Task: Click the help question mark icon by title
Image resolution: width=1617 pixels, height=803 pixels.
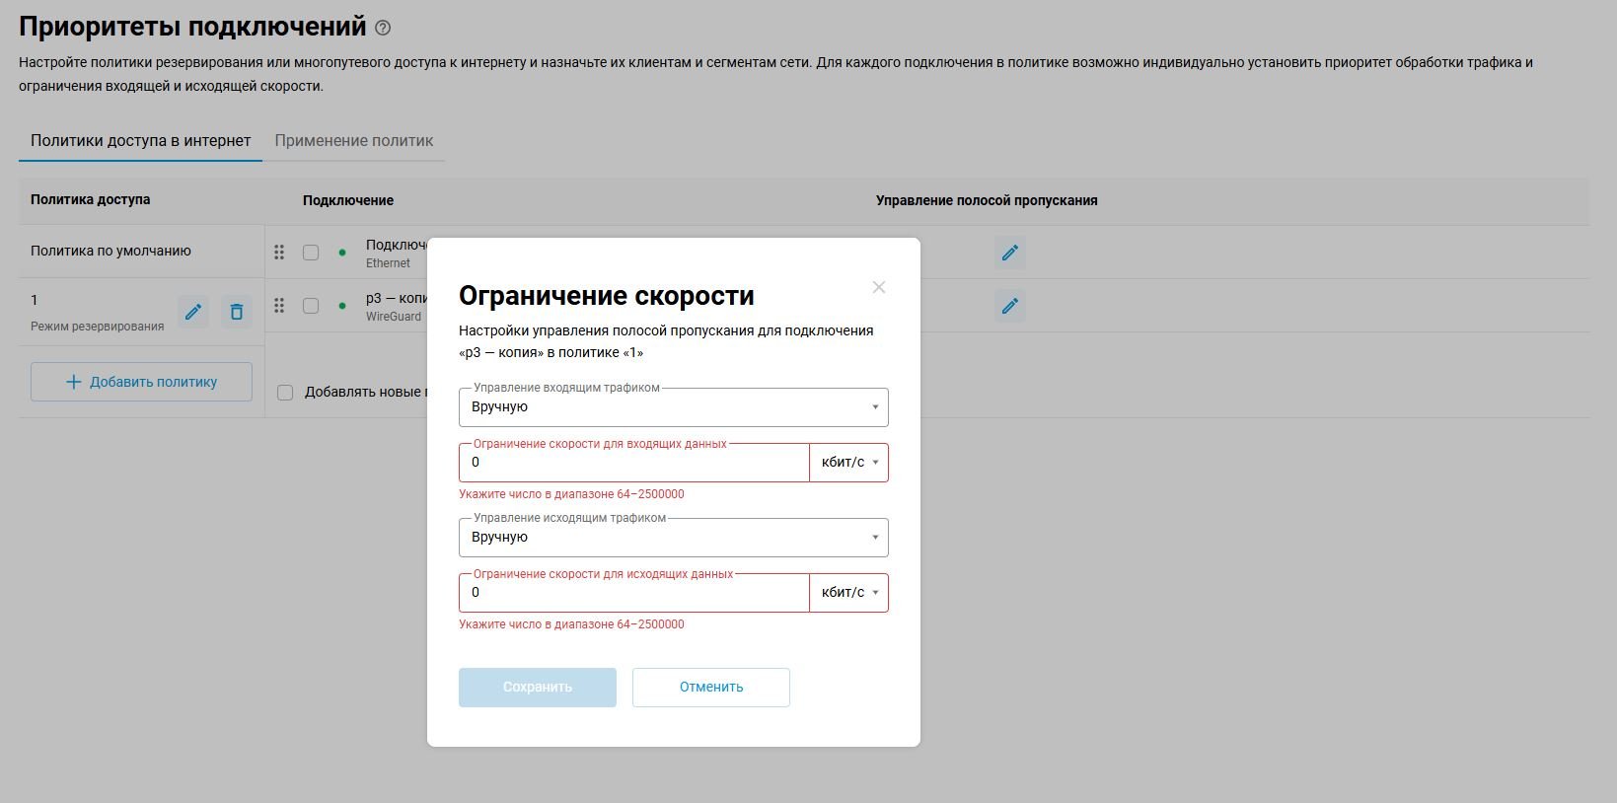Action: click(383, 29)
